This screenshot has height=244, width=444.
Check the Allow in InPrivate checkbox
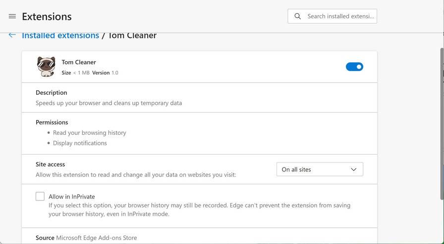pyautogui.click(x=40, y=197)
